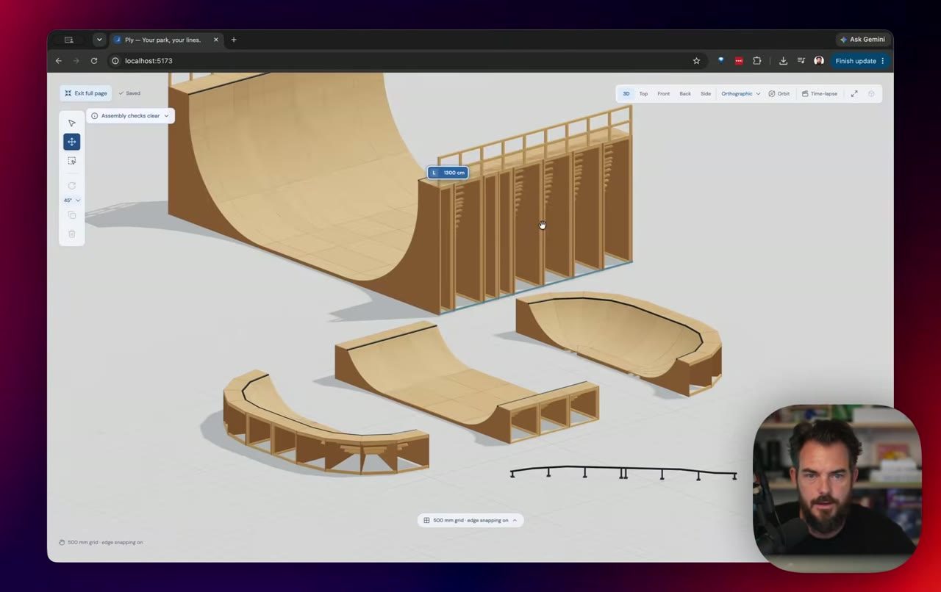Select the Ply — Your park, your lines tab
This screenshot has width=941, height=592.
167,40
